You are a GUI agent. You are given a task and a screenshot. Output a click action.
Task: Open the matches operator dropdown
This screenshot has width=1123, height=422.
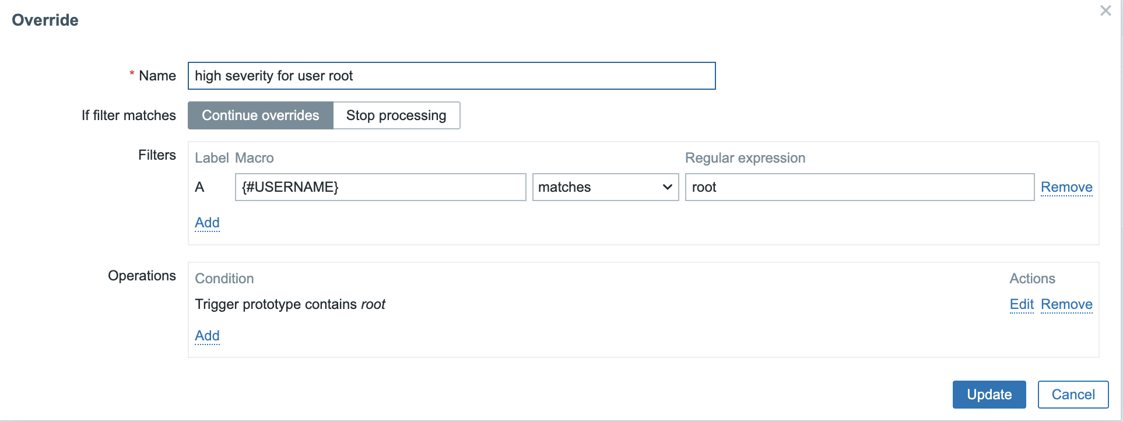[605, 187]
